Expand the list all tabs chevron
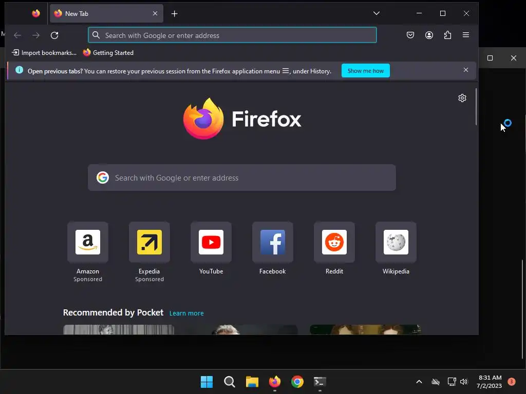The width and height of the screenshot is (526, 394). (x=377, y=13)
